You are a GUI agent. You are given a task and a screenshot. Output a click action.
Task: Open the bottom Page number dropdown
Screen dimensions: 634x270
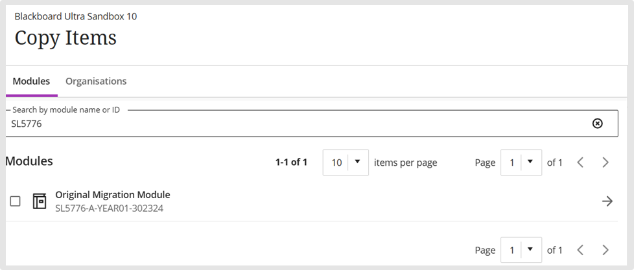521,250
